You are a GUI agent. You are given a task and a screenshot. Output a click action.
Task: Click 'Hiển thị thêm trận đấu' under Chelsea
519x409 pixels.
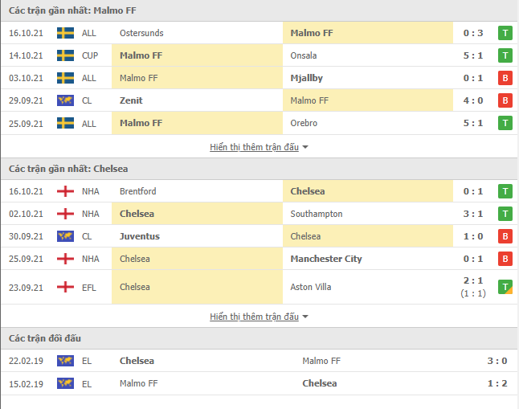254,317
